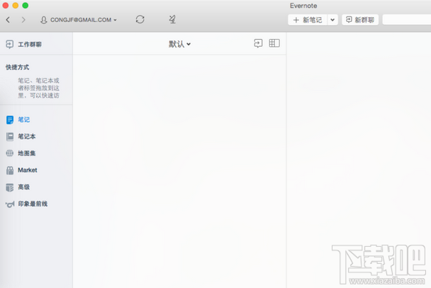This screenshot has height=288, width=431.
Task: Open the 默认 notebook dropdown
Action: [179, 44]
